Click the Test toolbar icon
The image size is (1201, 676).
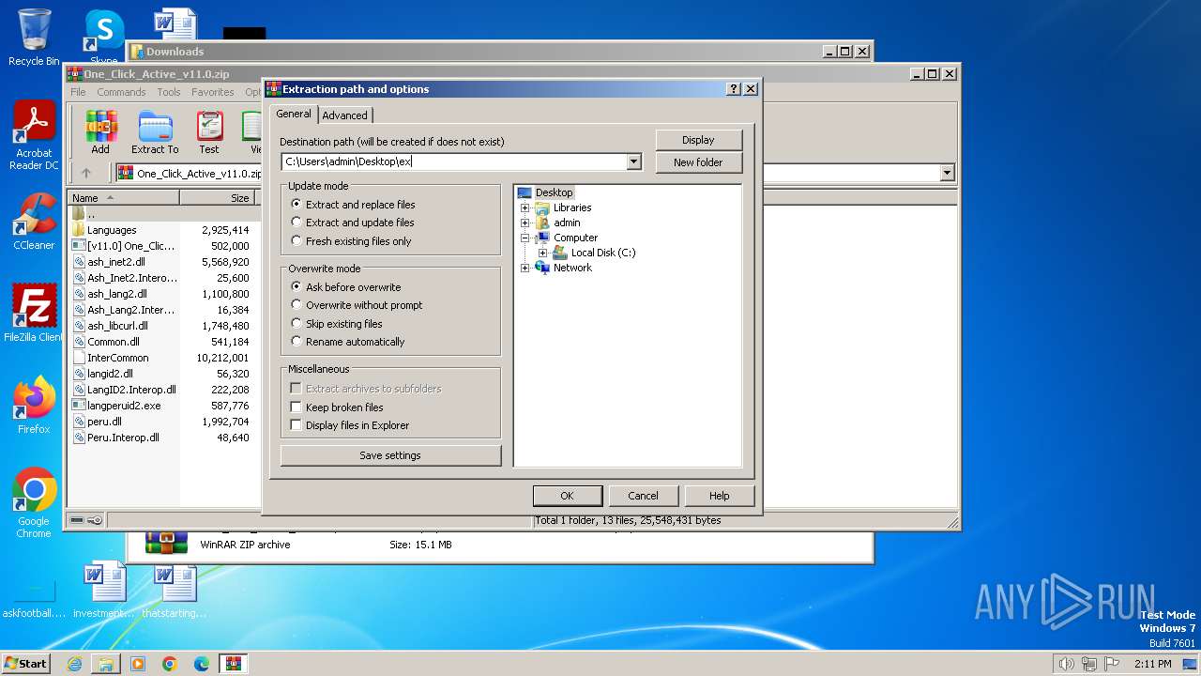[x=209, y=132]
